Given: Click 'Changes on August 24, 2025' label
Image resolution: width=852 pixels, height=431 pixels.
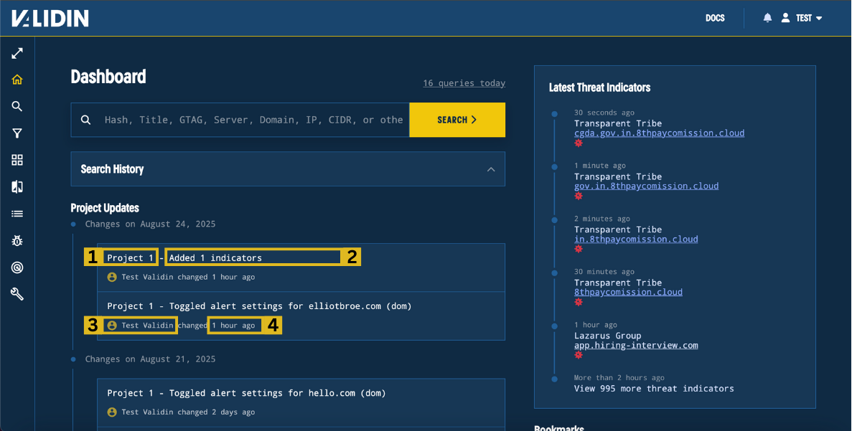Looking at the screenshot, I should tap(150, 224).
